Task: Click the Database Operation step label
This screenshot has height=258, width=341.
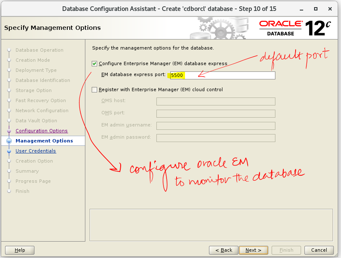Action: [40, 50]
